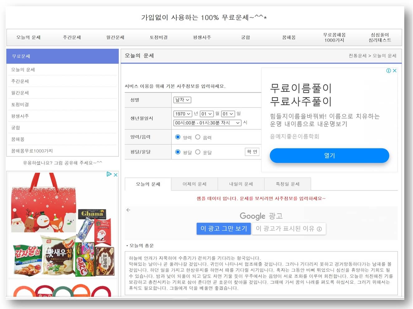The image size is (413, 309).
Task: Click the ⓘ icon next to 이 광고가 표시된 이유
Action: 319,229
